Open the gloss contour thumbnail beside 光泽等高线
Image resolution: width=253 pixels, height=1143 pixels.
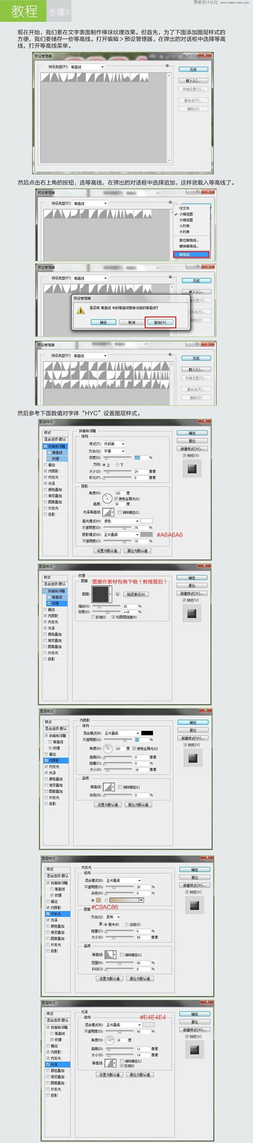pyautogui.click(x=108, y=512)
